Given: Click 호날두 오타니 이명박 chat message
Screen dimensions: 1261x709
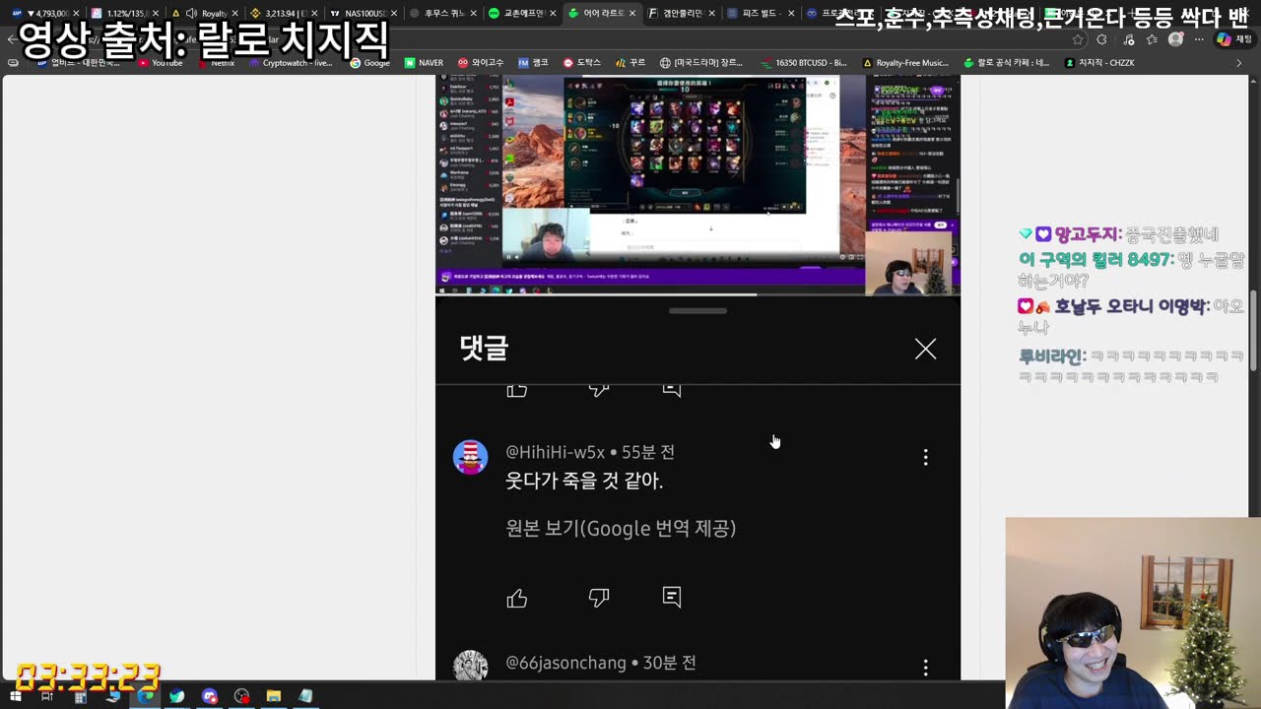Looking at the screenshot, I should click(x=1131, y=316).
